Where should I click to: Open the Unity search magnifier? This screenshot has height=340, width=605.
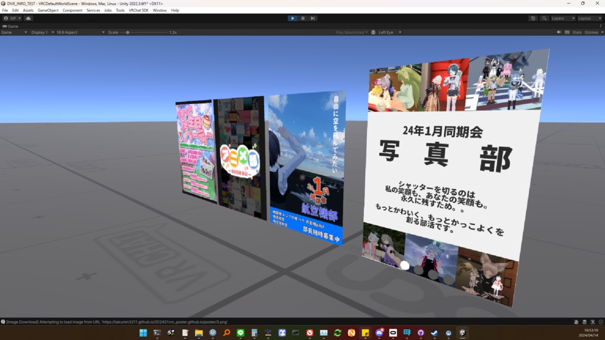click(x=544, y=18)
